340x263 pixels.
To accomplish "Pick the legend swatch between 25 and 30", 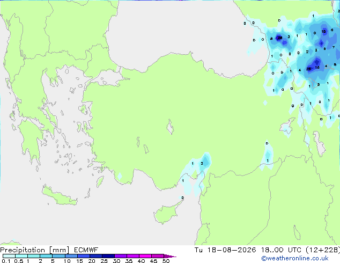I will point(108,256).
